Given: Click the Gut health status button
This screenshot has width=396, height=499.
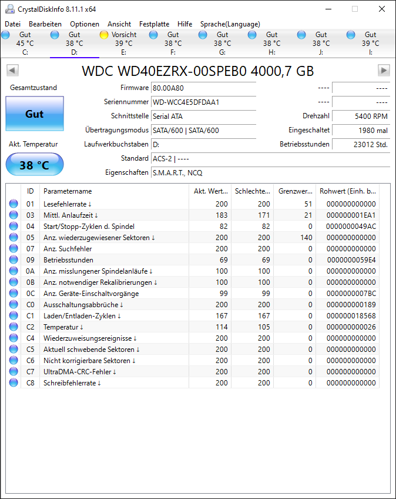Looking at the screenshot, I should [35, 114].
